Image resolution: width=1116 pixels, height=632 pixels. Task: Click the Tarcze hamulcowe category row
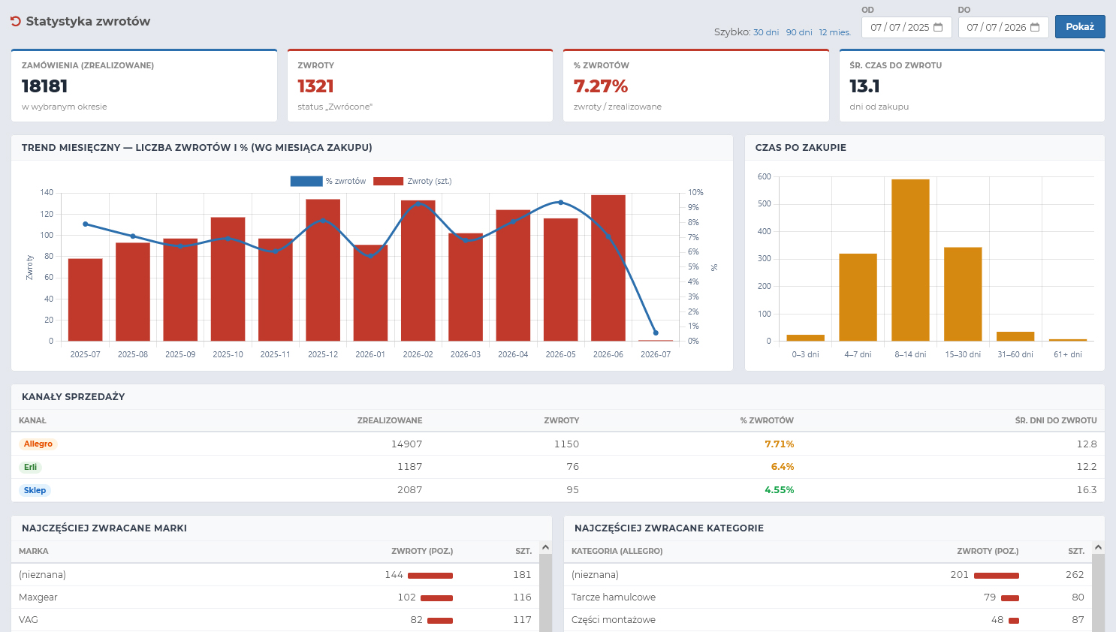[828, 597]
